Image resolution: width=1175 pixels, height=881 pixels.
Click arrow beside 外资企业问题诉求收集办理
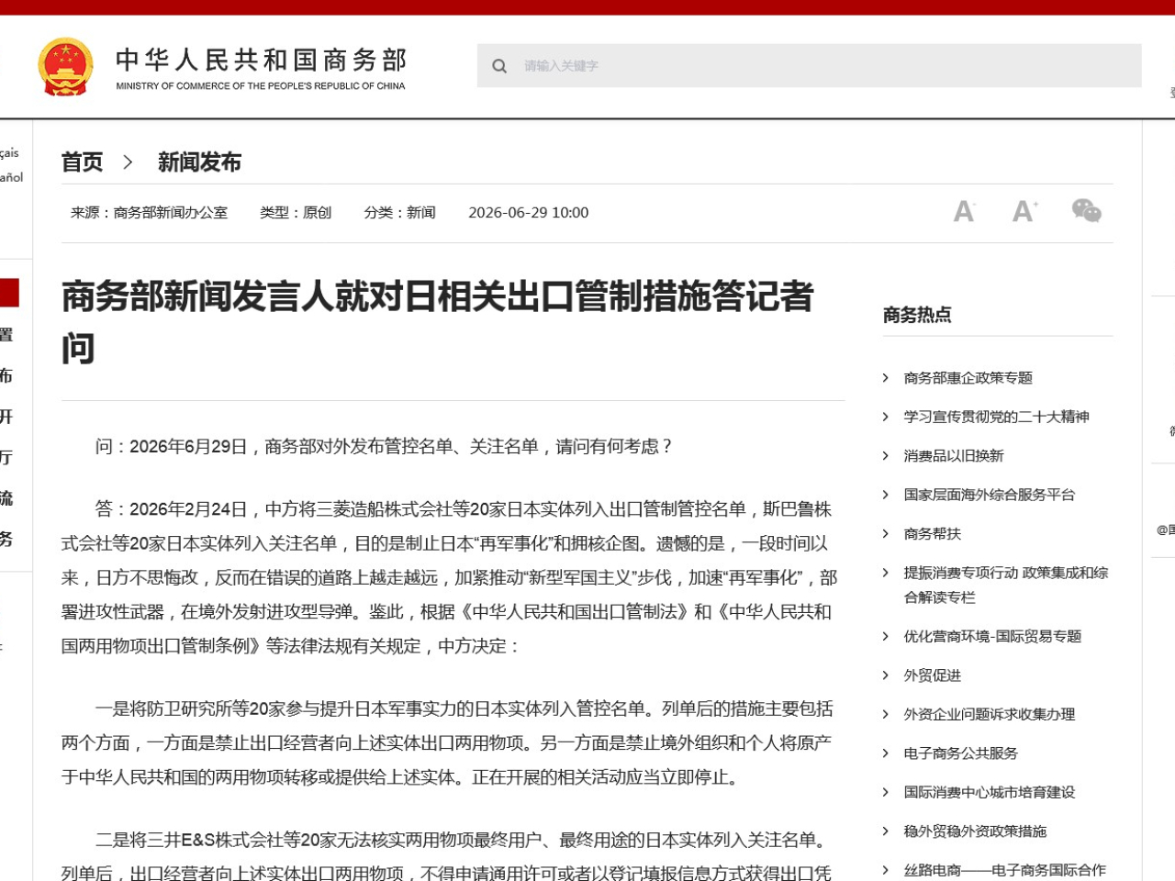tap(886, 715)
